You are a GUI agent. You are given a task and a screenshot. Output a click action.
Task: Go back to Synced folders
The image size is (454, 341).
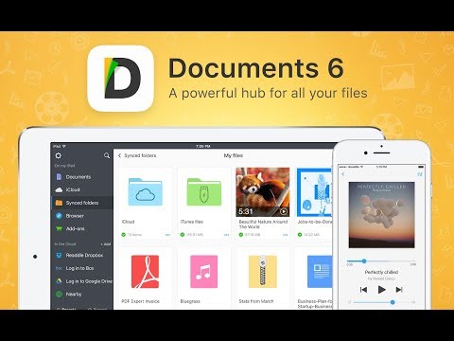tap(137, 155)
